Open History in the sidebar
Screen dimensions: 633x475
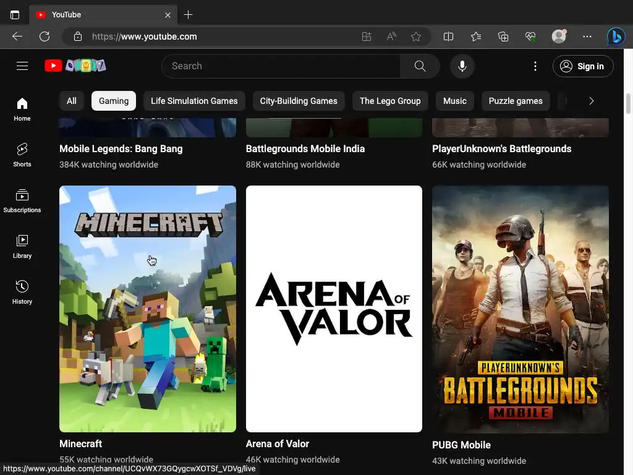pos(22,293)
